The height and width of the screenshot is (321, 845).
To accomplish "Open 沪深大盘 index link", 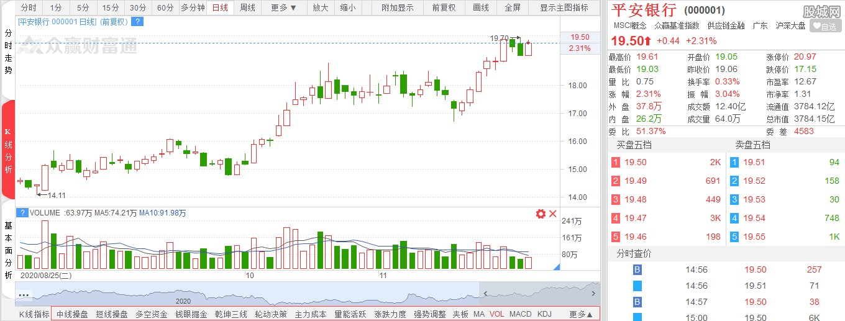I will tap(790, 26).
